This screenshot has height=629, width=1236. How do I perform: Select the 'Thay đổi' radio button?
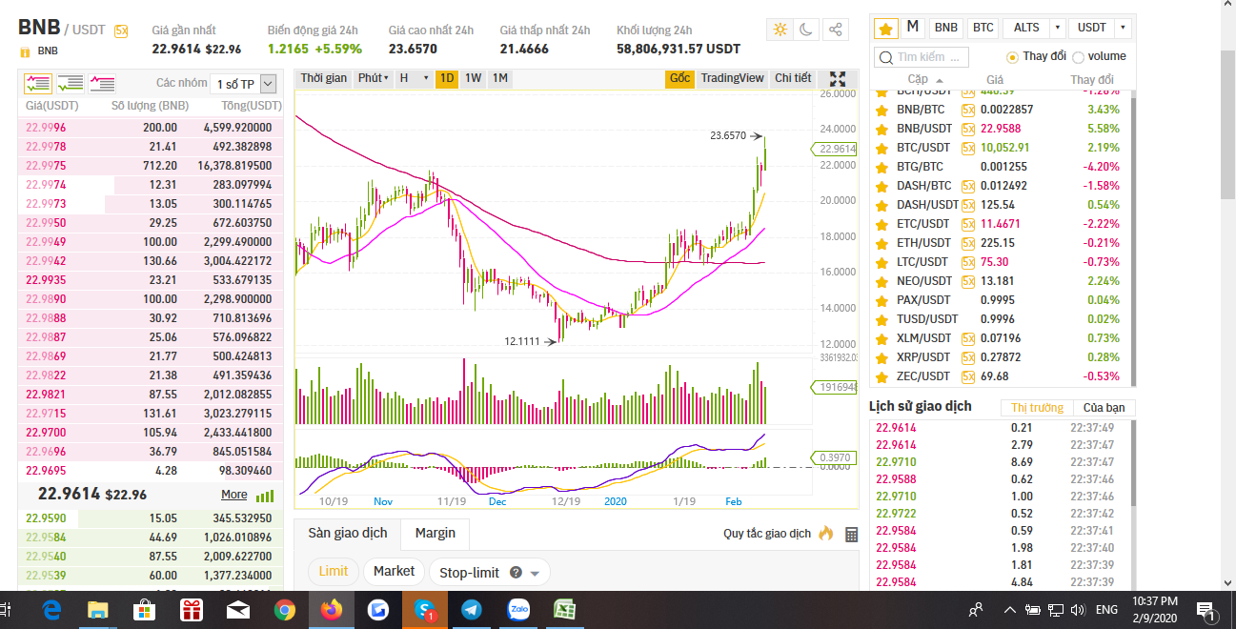[x=1012, y=57]
